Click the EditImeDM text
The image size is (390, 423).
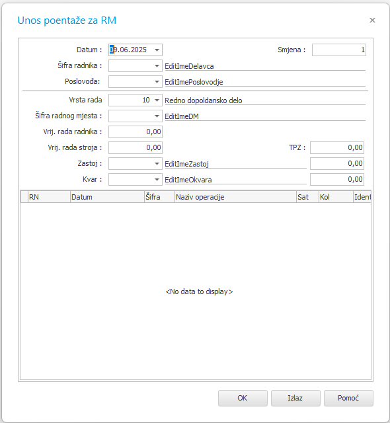(182, 116)
